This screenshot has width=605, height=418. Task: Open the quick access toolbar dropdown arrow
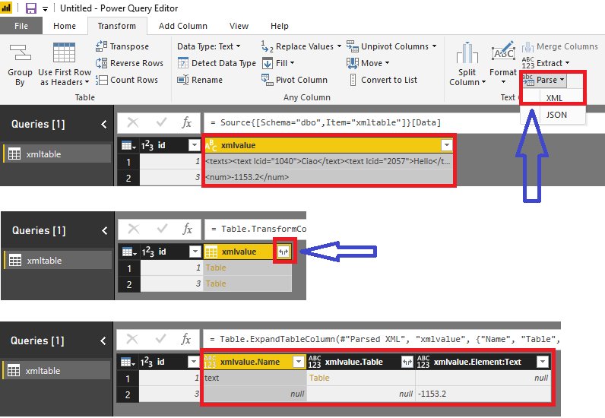[45, 9]
